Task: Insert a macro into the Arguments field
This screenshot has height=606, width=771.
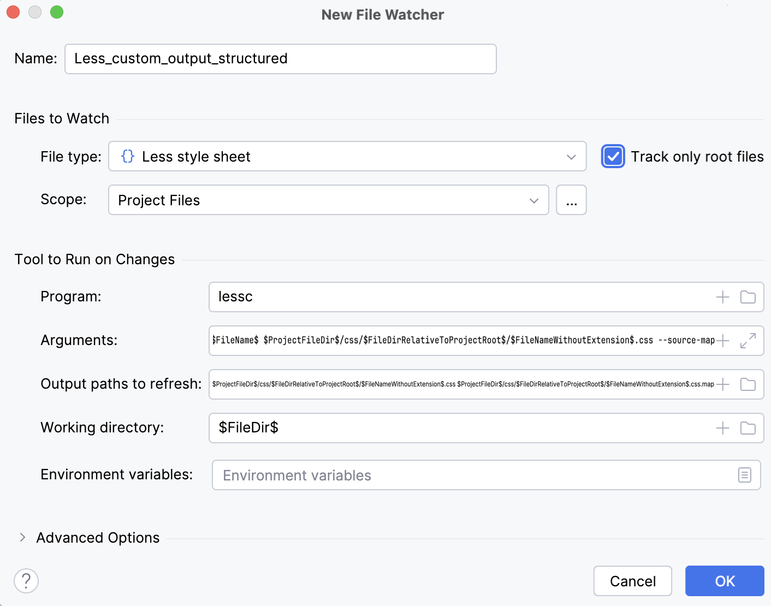Action: (722, 340)
